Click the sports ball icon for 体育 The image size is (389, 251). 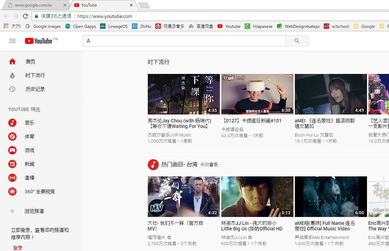[12, 136]
